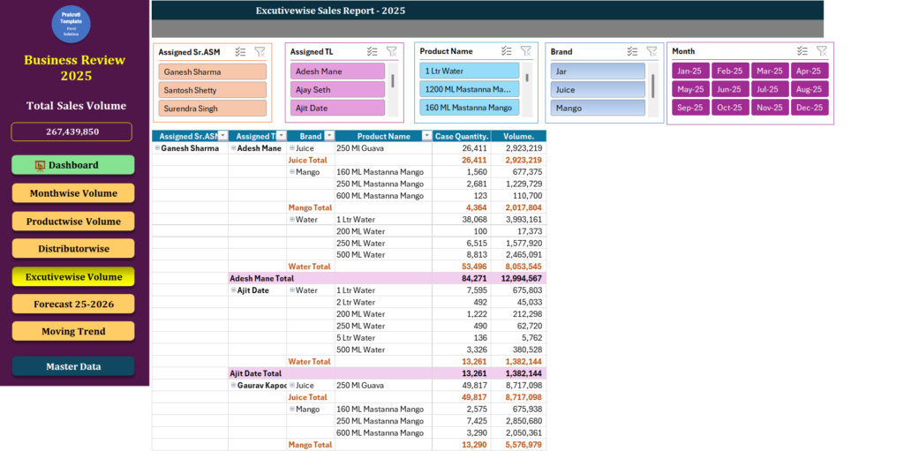The height and width of the screenshot is (451, 904).
Task: Select Mango in Brand slicer
Action: [x=598, y=108]
